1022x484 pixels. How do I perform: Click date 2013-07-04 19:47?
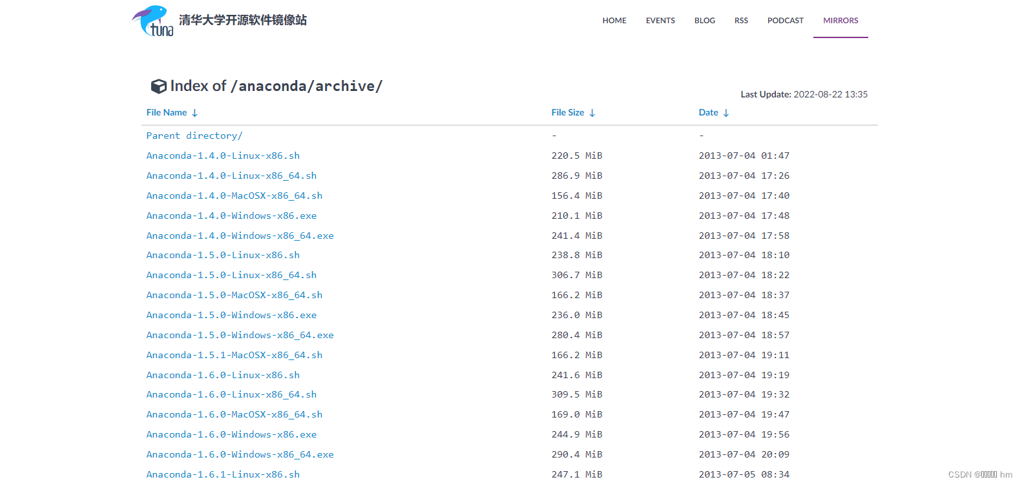coord(744,414)
